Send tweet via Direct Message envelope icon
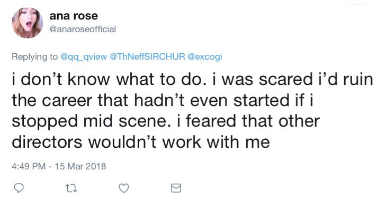Image resolution: width=386 pixels, height=210 pixels. point(176,188)
